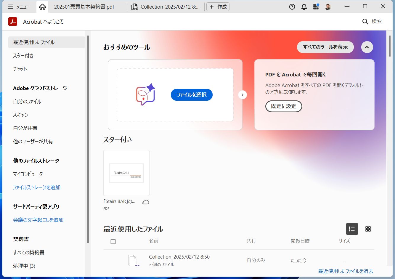The height and width of the screenshot is (279, 395).
Task: Click the search magnifier icon
Action: coord(365,21)
